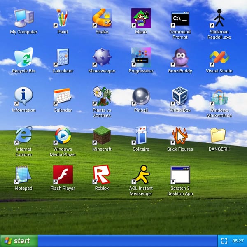Open the Mario game shortcut

(141, 18)
